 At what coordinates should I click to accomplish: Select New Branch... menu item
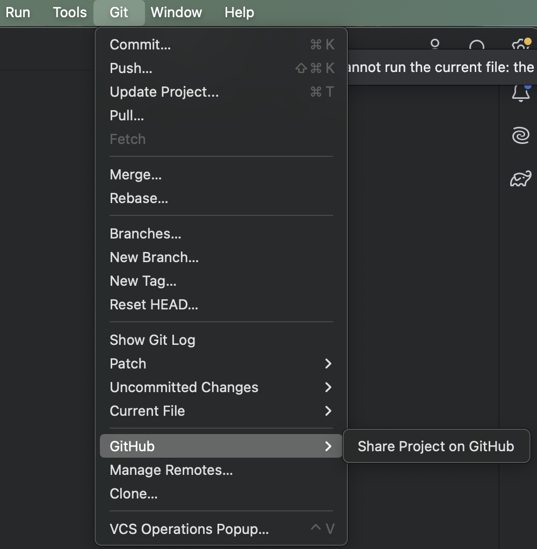154,257
